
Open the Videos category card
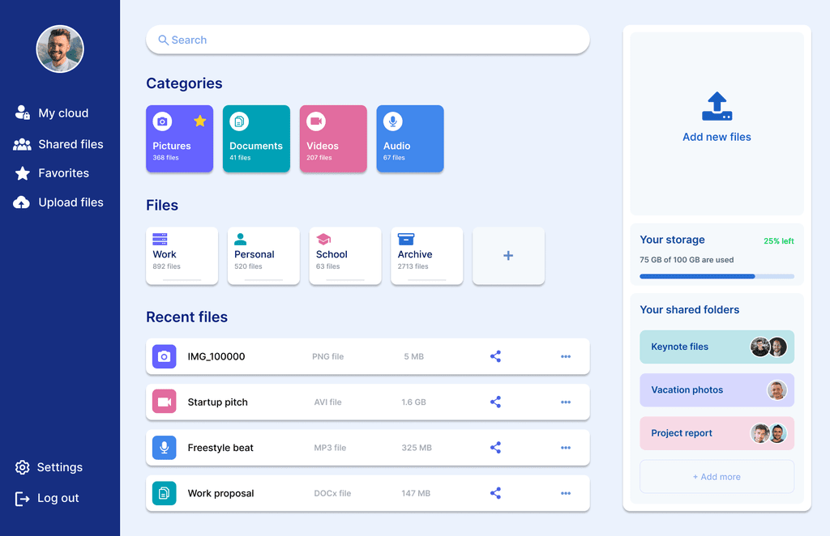pos(333,138)
